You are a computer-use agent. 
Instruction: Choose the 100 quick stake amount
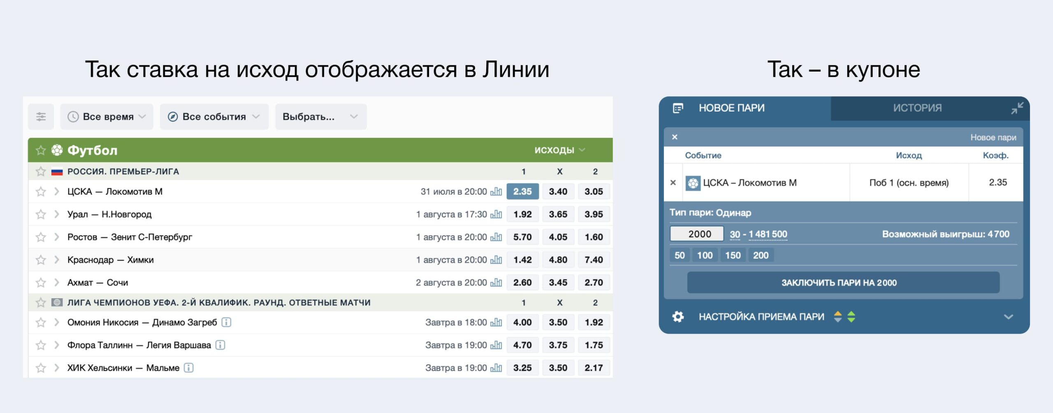(x=705, y=255)
